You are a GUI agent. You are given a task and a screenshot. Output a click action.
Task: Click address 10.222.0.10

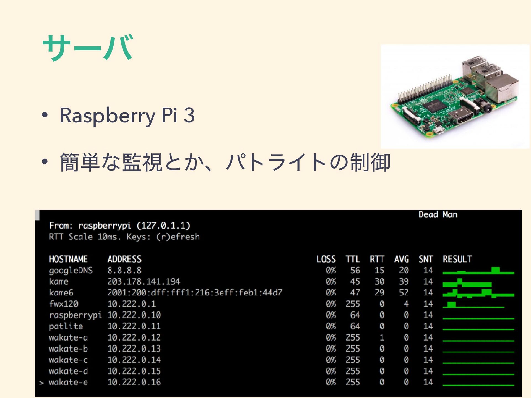[x=134, y=315]
